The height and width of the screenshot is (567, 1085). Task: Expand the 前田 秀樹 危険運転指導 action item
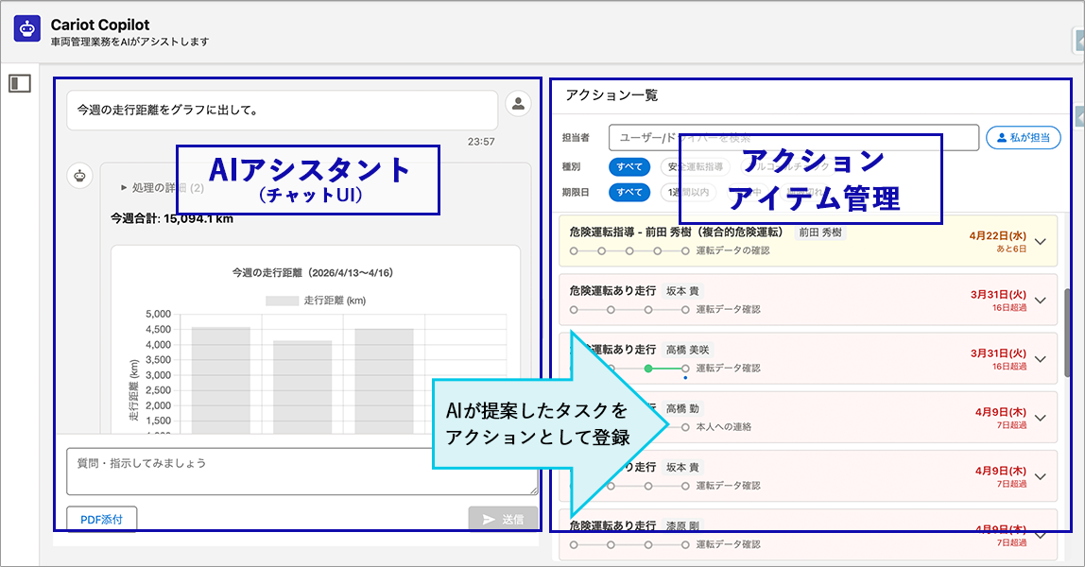tap(1041, 242)
